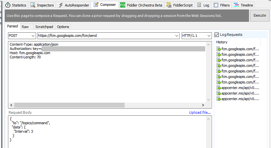Viewport: 271px width, 148px height.
Task: Open the Scratchpad sub-tab
Action: [x=44, y=27]
